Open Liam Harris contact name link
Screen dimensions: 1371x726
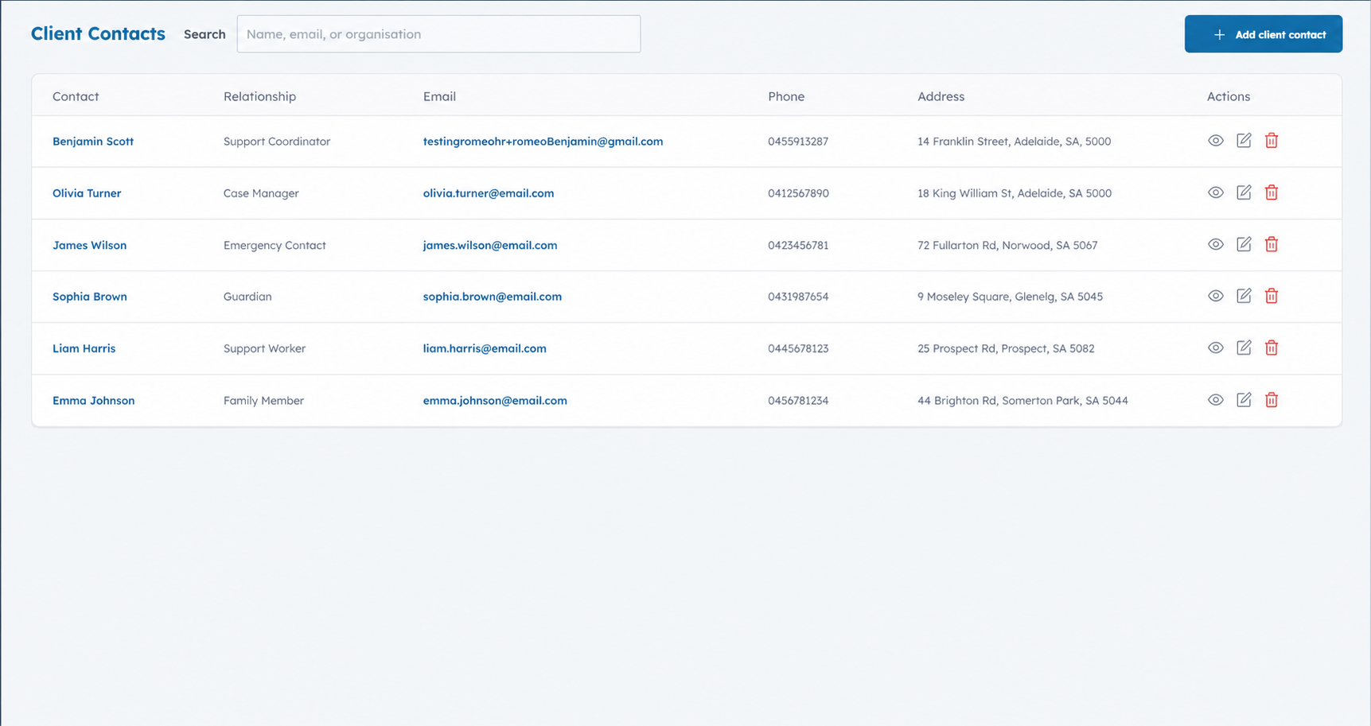point(84,348)
